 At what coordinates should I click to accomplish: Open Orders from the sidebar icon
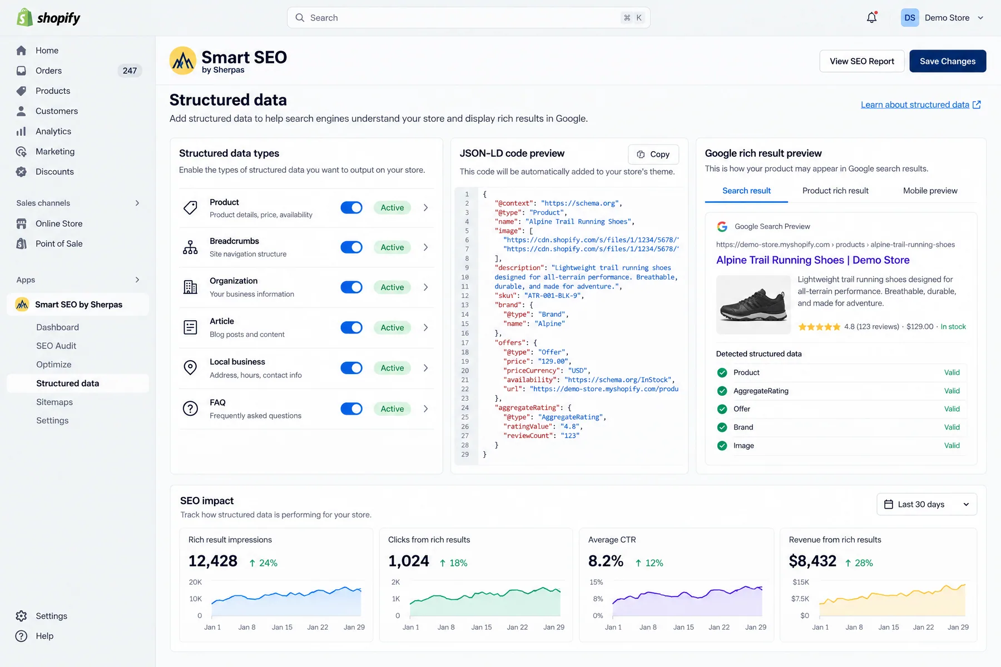(21, 71)
